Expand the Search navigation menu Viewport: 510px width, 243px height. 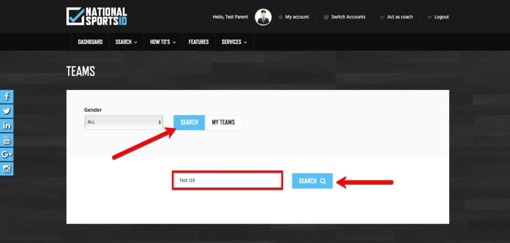click(x=126, y=42)
